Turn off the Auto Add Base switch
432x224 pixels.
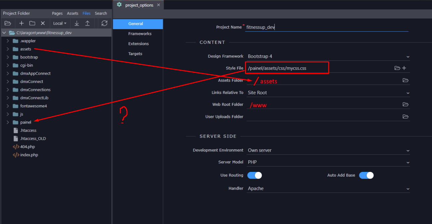(366, 175)
